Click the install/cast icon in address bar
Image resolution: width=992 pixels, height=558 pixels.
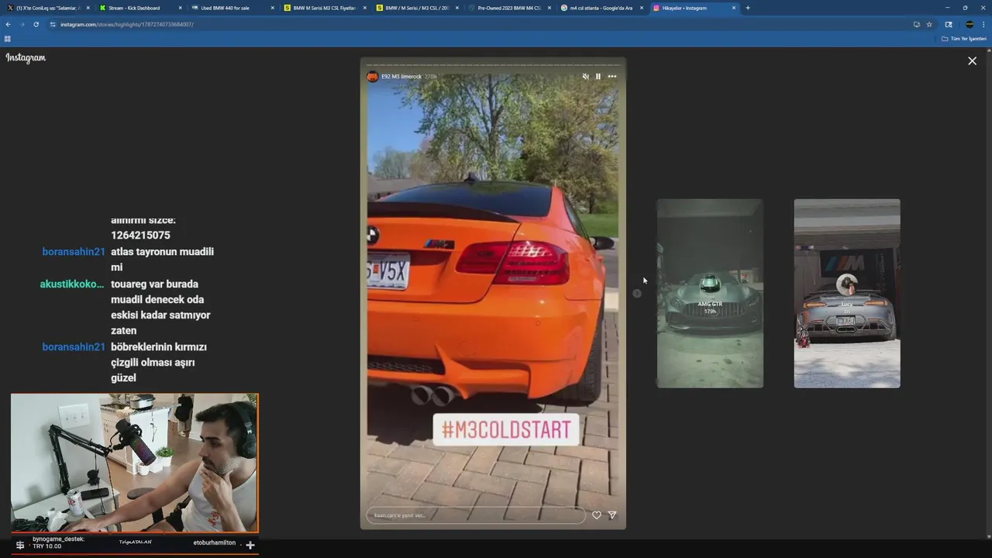tap(917, 24)
